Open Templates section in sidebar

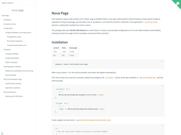pyautogui.click(x=7, y=50)
